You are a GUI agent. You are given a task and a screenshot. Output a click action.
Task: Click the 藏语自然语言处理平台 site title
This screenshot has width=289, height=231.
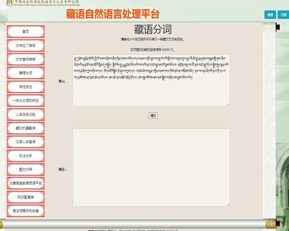113,14
